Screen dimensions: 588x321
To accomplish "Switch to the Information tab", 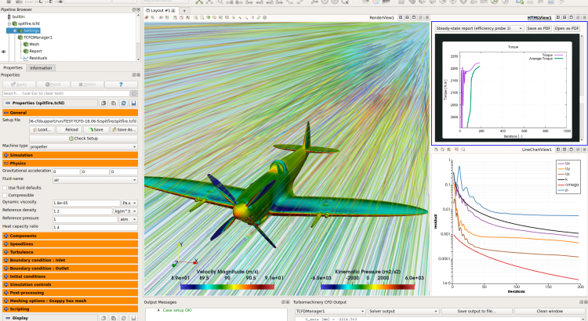I will 41,68.
